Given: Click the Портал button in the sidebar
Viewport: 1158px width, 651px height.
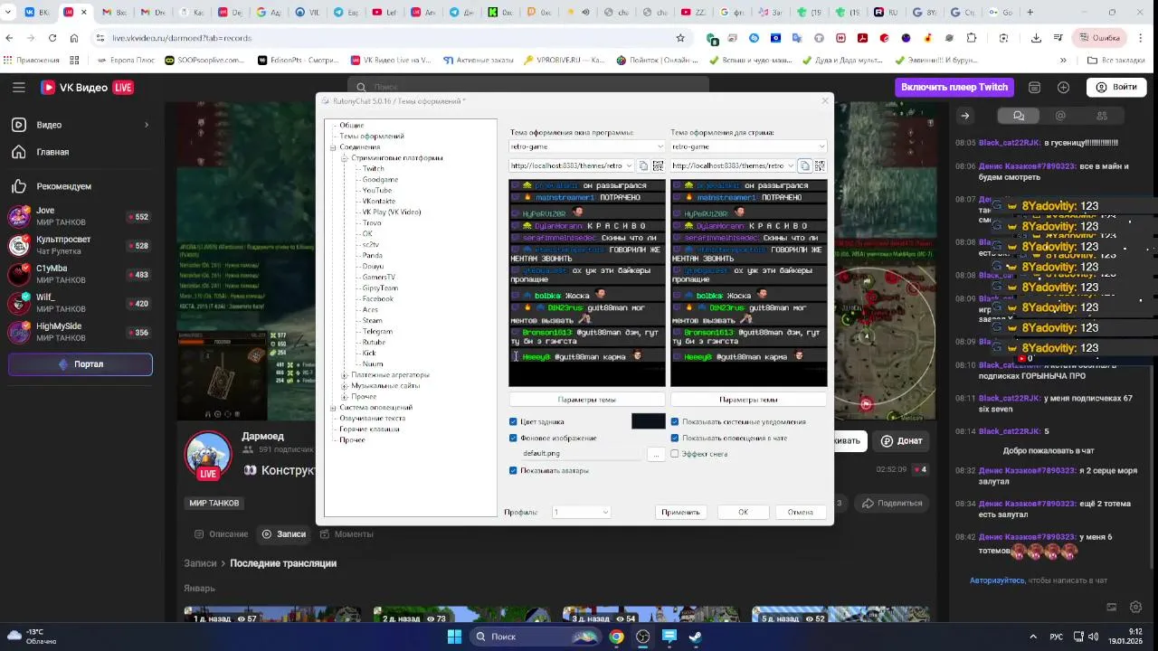Looking at the screenshot, I should [x=81, y=364].
